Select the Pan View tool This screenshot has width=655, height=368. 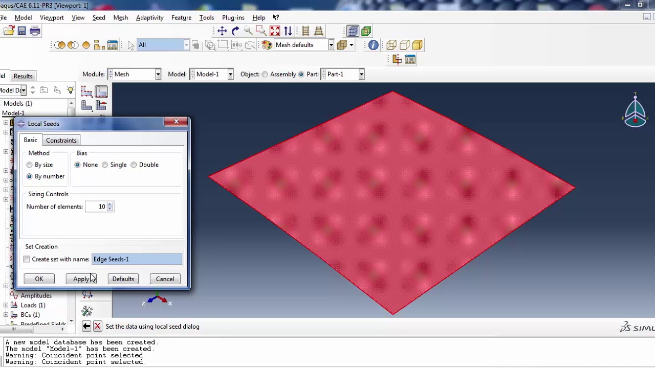222,31
